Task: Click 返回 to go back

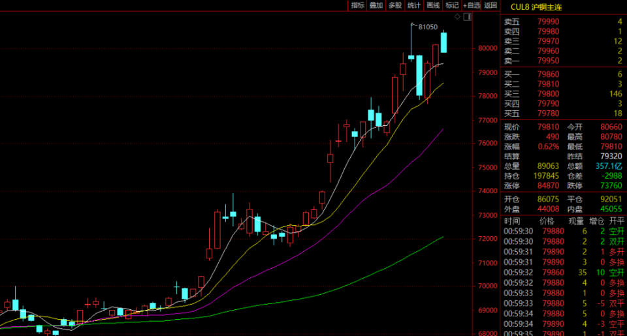Action: (490, 5)
